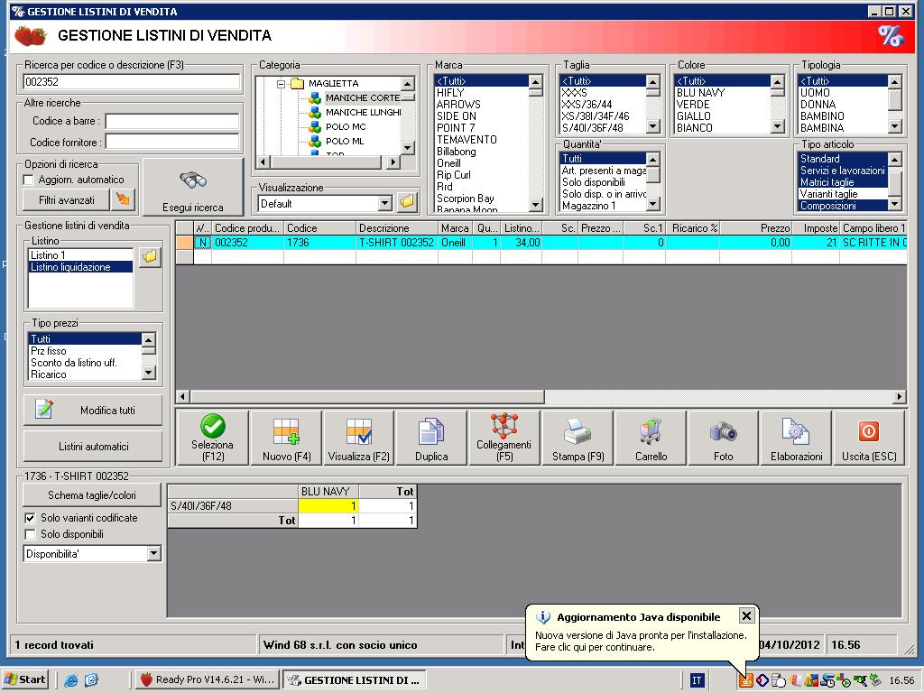
Task: Click Duplica button
Action: click(431, 438)
